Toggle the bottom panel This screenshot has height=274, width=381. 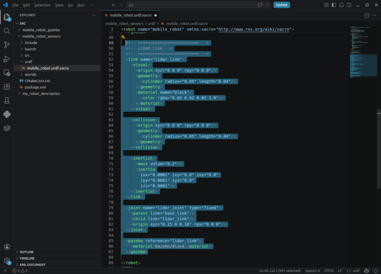coord(342,5)
